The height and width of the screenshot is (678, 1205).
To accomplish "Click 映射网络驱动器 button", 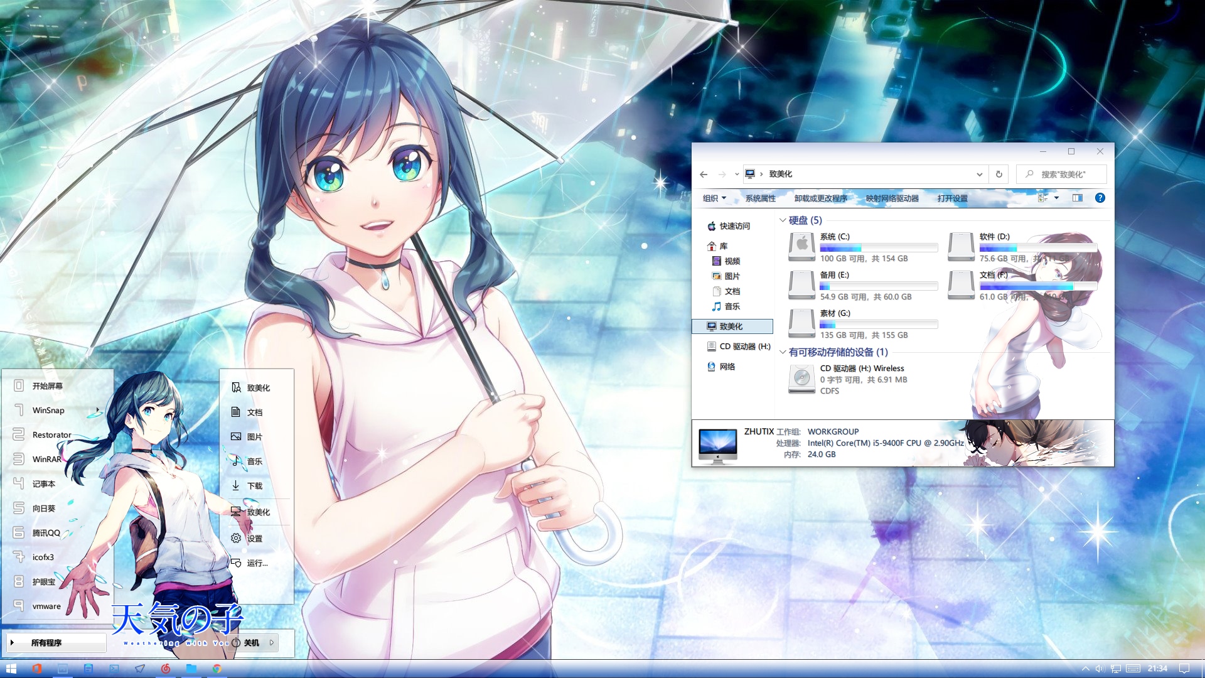I will (892, 198).
